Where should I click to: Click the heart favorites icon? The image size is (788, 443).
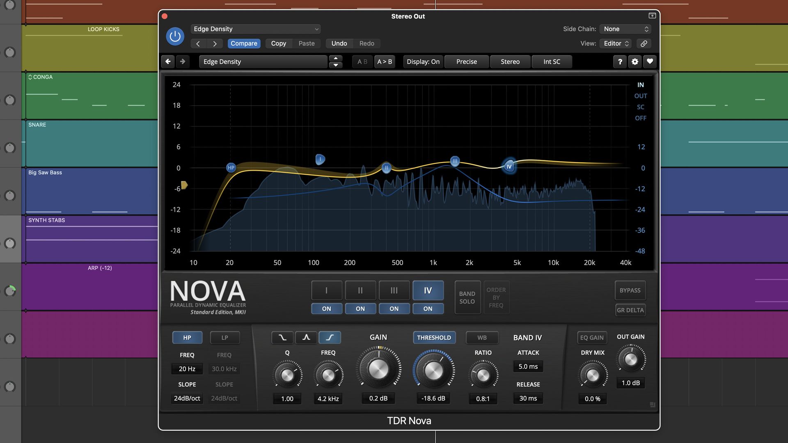point(649,62)
